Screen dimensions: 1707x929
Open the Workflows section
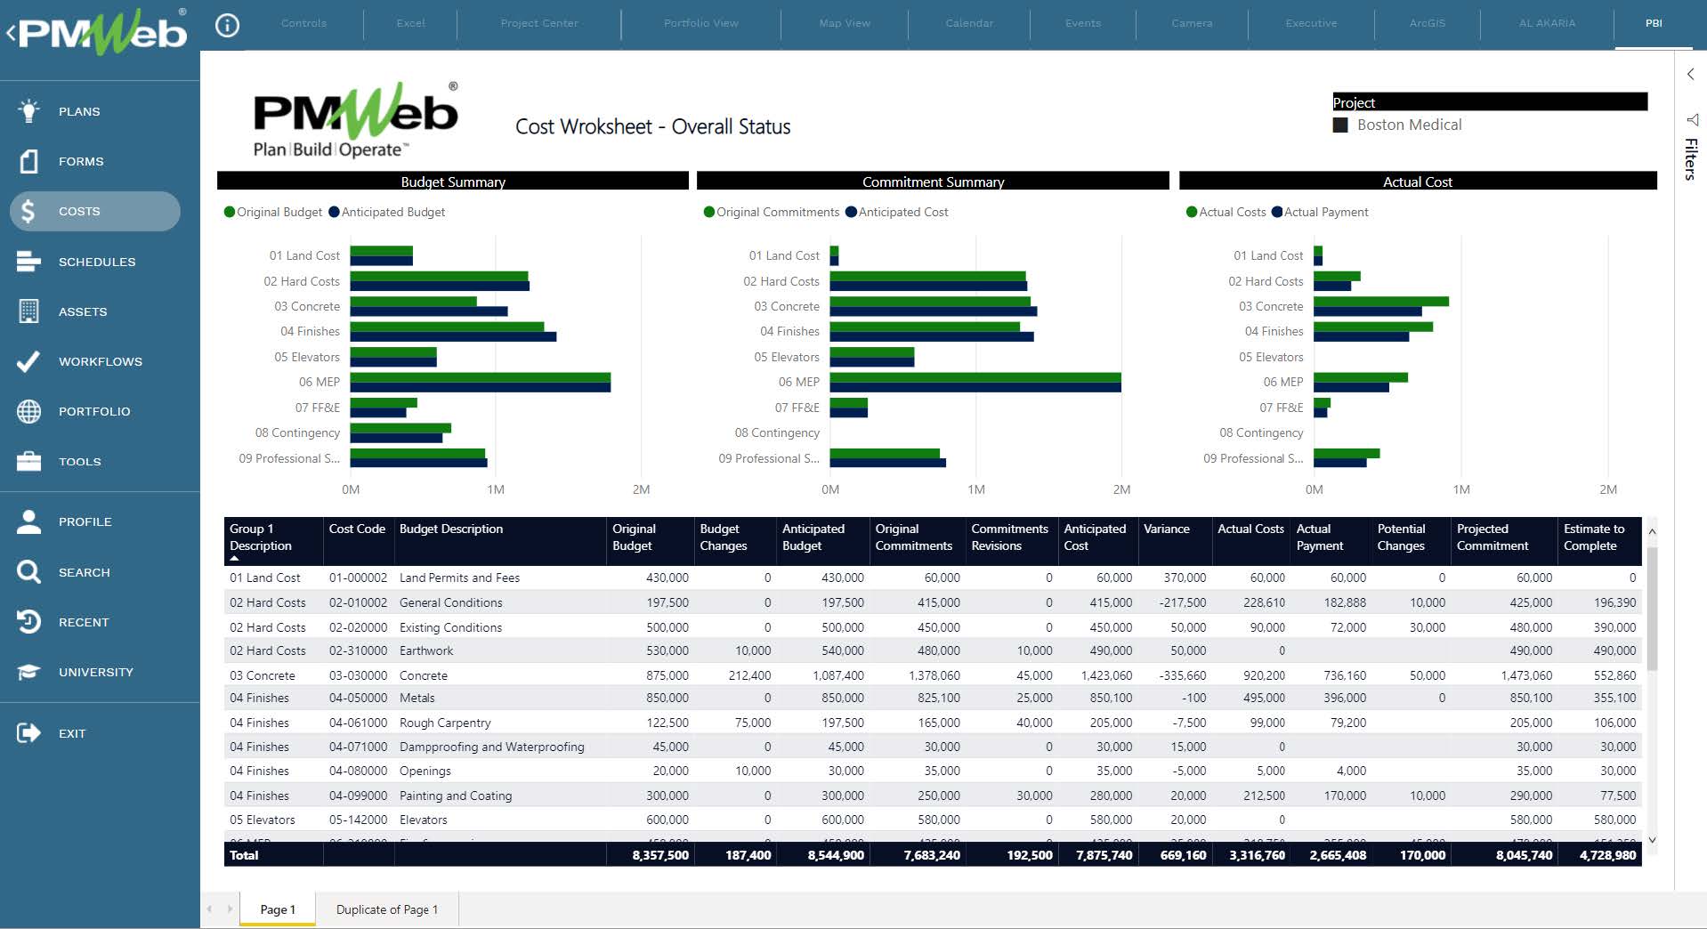[29, 360]
